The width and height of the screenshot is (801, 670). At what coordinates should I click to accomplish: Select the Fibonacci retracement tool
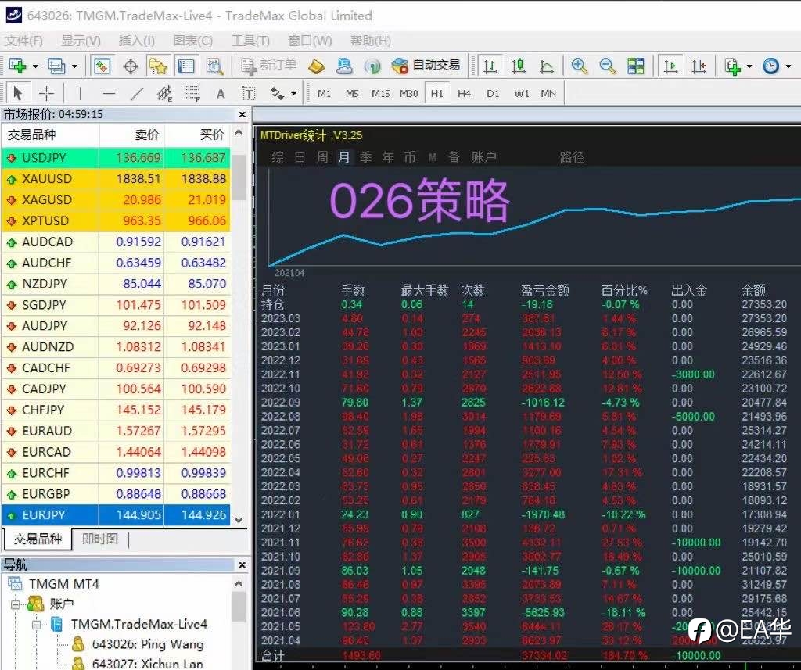pos(192,93)
